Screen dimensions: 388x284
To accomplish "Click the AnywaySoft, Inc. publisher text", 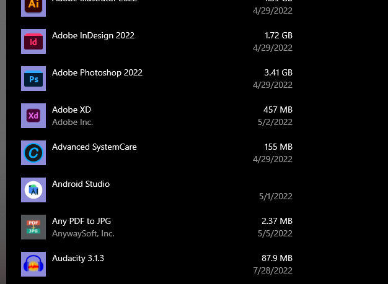I will 83,233.
